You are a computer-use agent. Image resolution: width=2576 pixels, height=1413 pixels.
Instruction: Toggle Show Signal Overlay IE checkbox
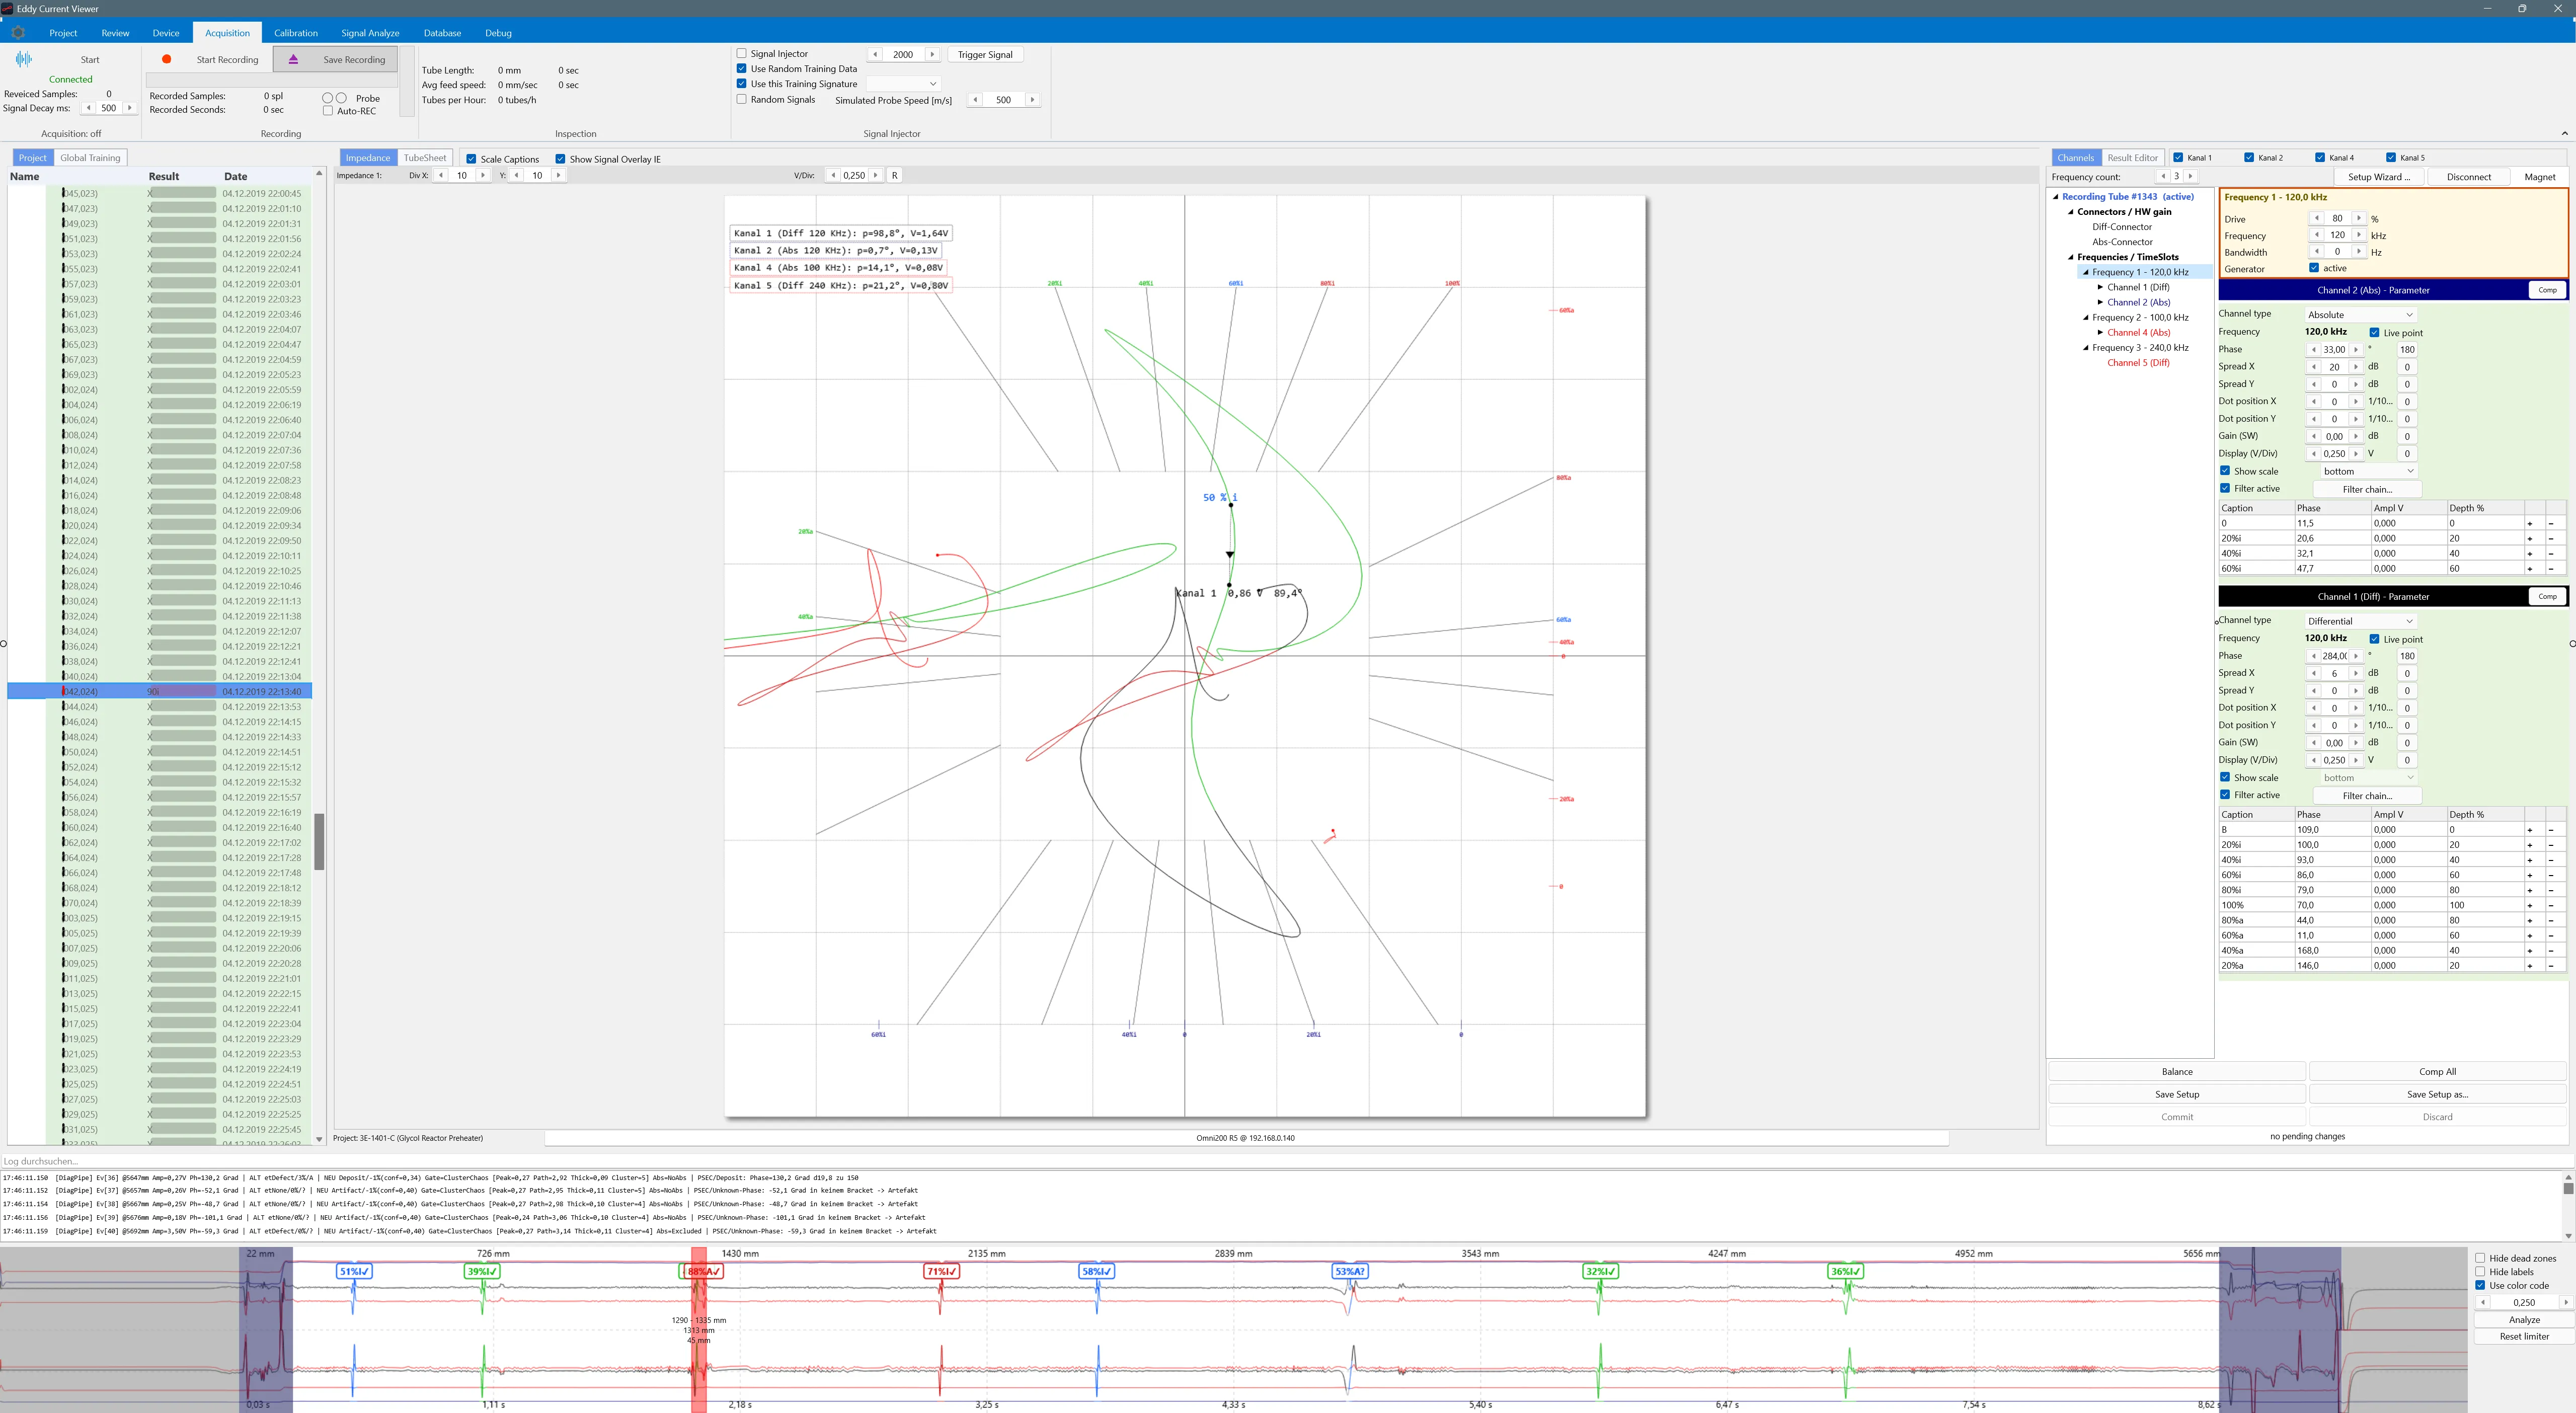pyautogui.click(x=560, y=159)
